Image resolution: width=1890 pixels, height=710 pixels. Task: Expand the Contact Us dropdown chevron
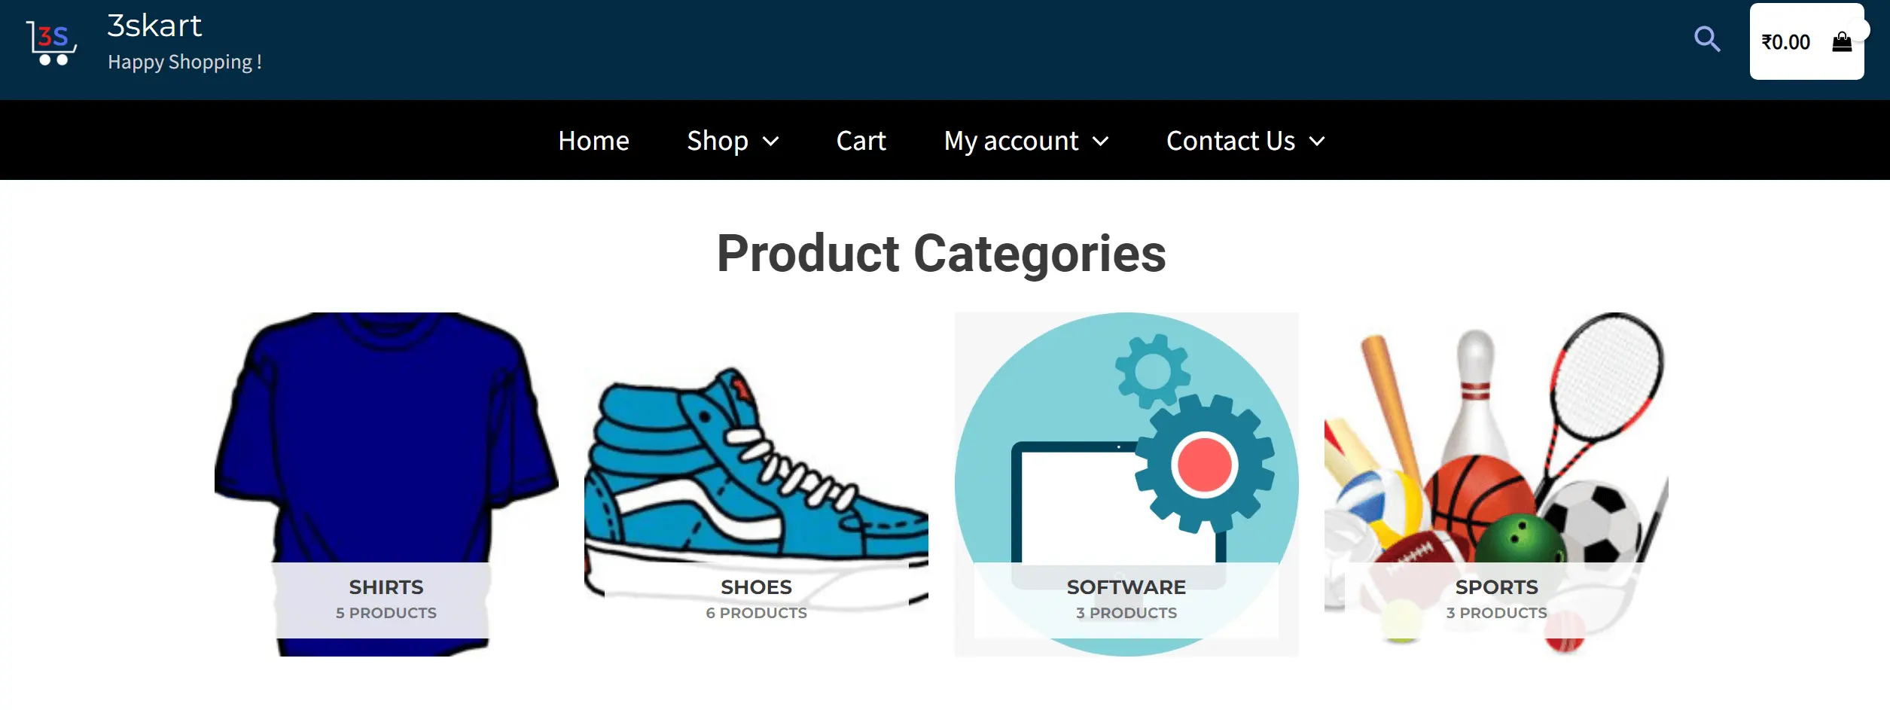click(x=1316, y=142)
